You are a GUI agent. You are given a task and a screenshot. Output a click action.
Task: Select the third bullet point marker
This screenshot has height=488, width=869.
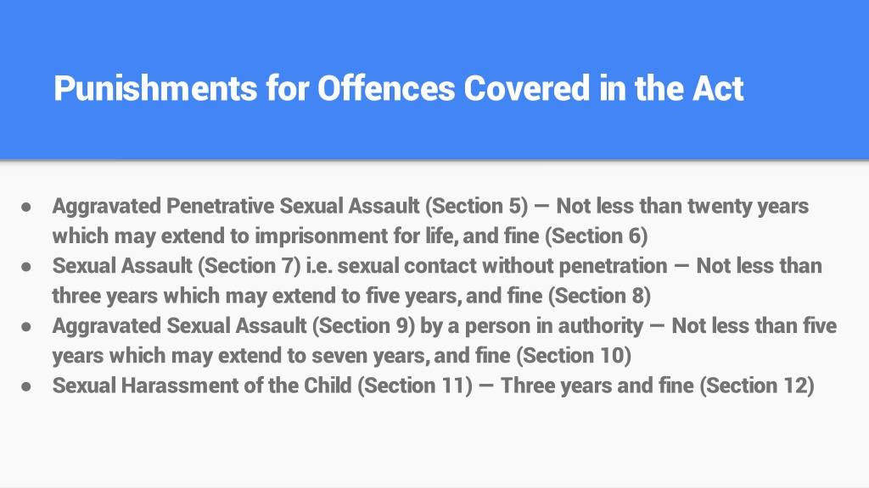[x=26, y=326]
